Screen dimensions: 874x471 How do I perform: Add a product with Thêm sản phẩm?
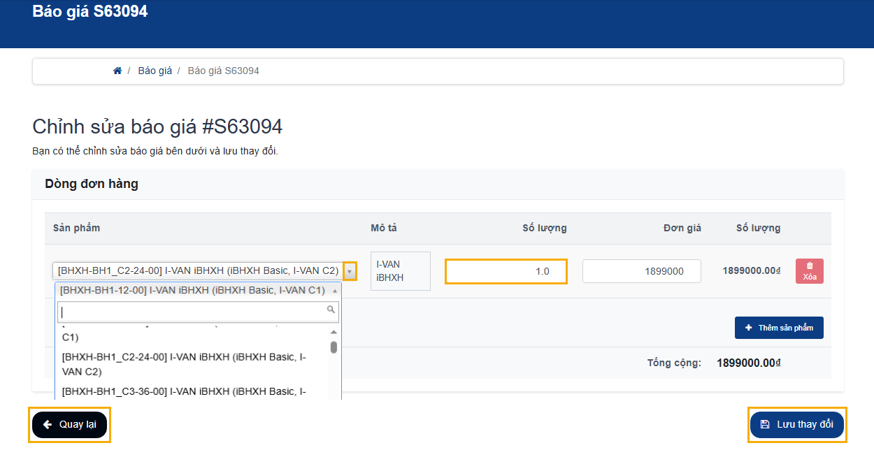coord(779,328)
